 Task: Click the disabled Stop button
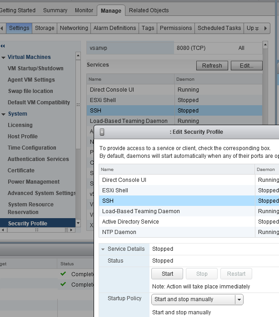202,274
